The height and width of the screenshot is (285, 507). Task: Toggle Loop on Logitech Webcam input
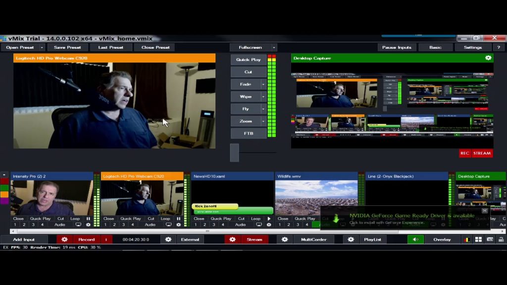tap(165, 219)
